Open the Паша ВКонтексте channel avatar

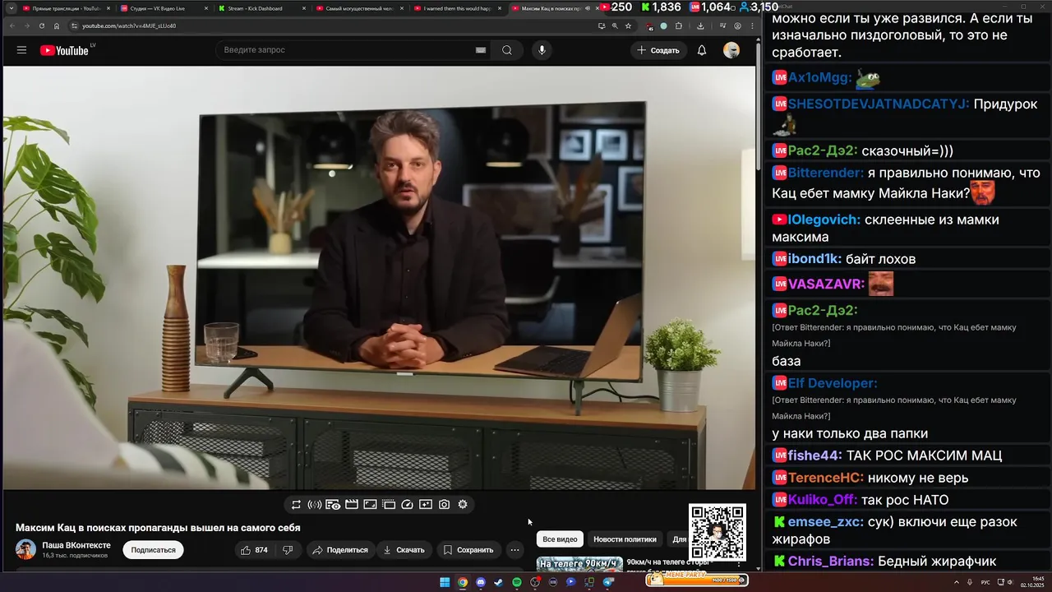tap(25, 550)
